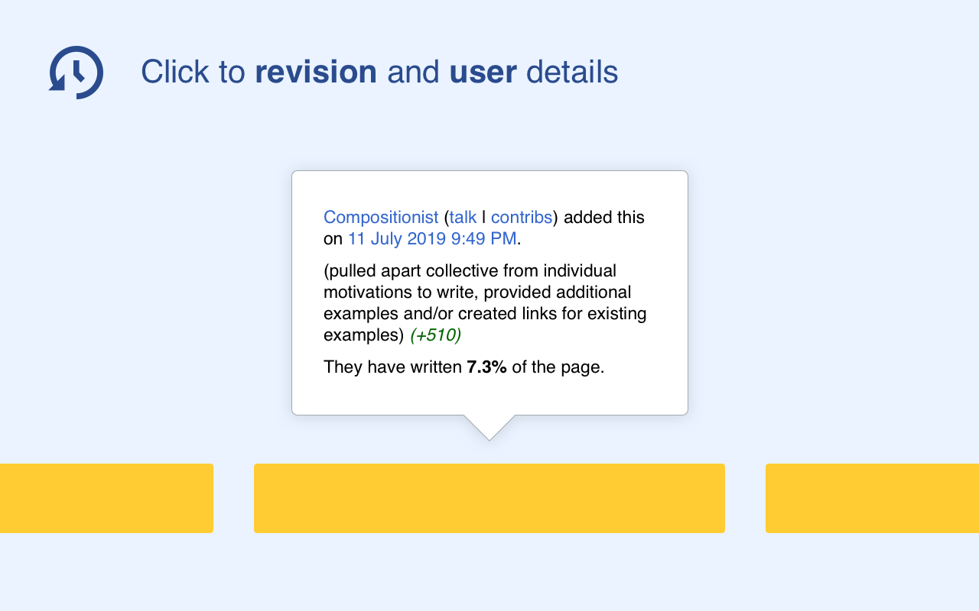View the user's contribs link
979x611 pixels.
click(521, 218)
